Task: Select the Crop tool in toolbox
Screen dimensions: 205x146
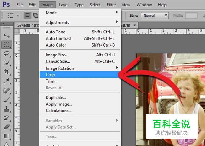Action: [7, 72]
